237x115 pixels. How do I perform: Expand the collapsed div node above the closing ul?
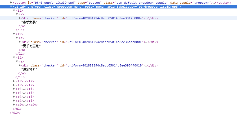pos(14,105)
